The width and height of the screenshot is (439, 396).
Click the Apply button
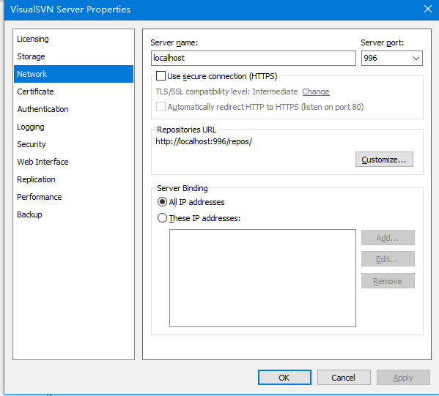point(403,378)
